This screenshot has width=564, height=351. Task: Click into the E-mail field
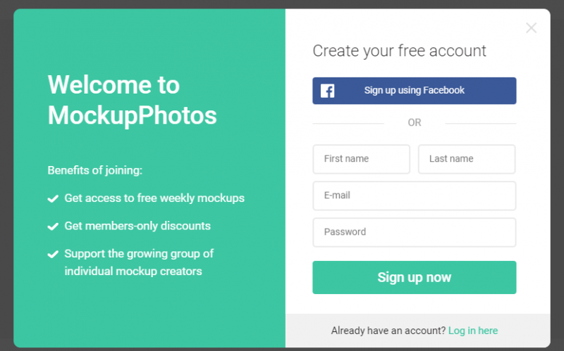point(414,196)
